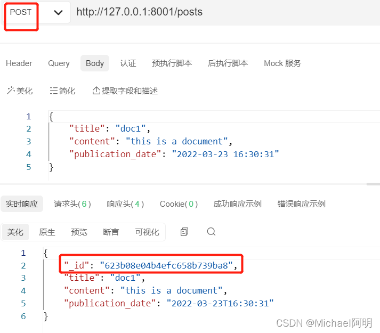Viewport: 380px width, 333px height.
Task: Click the copy response icon
Action: pos(184,232)
